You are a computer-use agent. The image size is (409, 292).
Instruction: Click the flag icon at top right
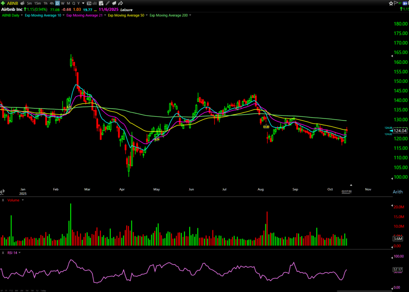[x=397, y=3]
